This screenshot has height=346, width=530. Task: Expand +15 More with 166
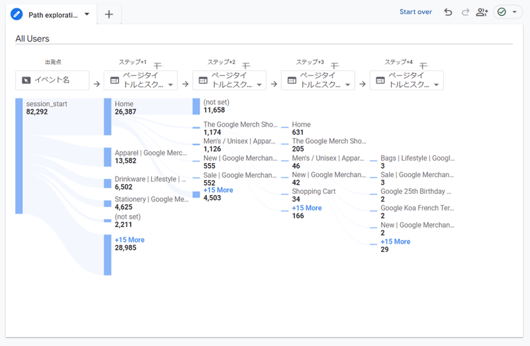(307, 208)
